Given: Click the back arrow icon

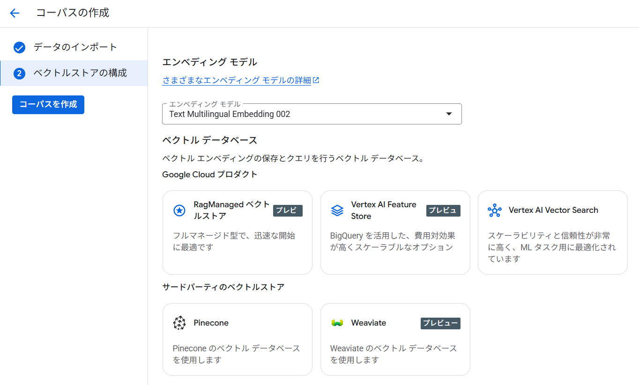Looking at the screenshot, I should pyautogui.click(x=15, y=13).
